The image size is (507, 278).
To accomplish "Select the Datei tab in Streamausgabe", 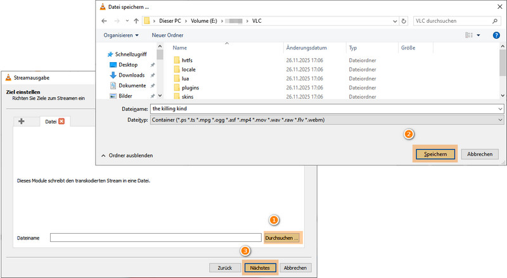I will tap(51, 122).
